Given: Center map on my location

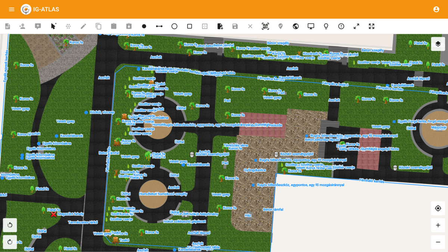Looking at the screenshot, I should (x=438, y=208).
